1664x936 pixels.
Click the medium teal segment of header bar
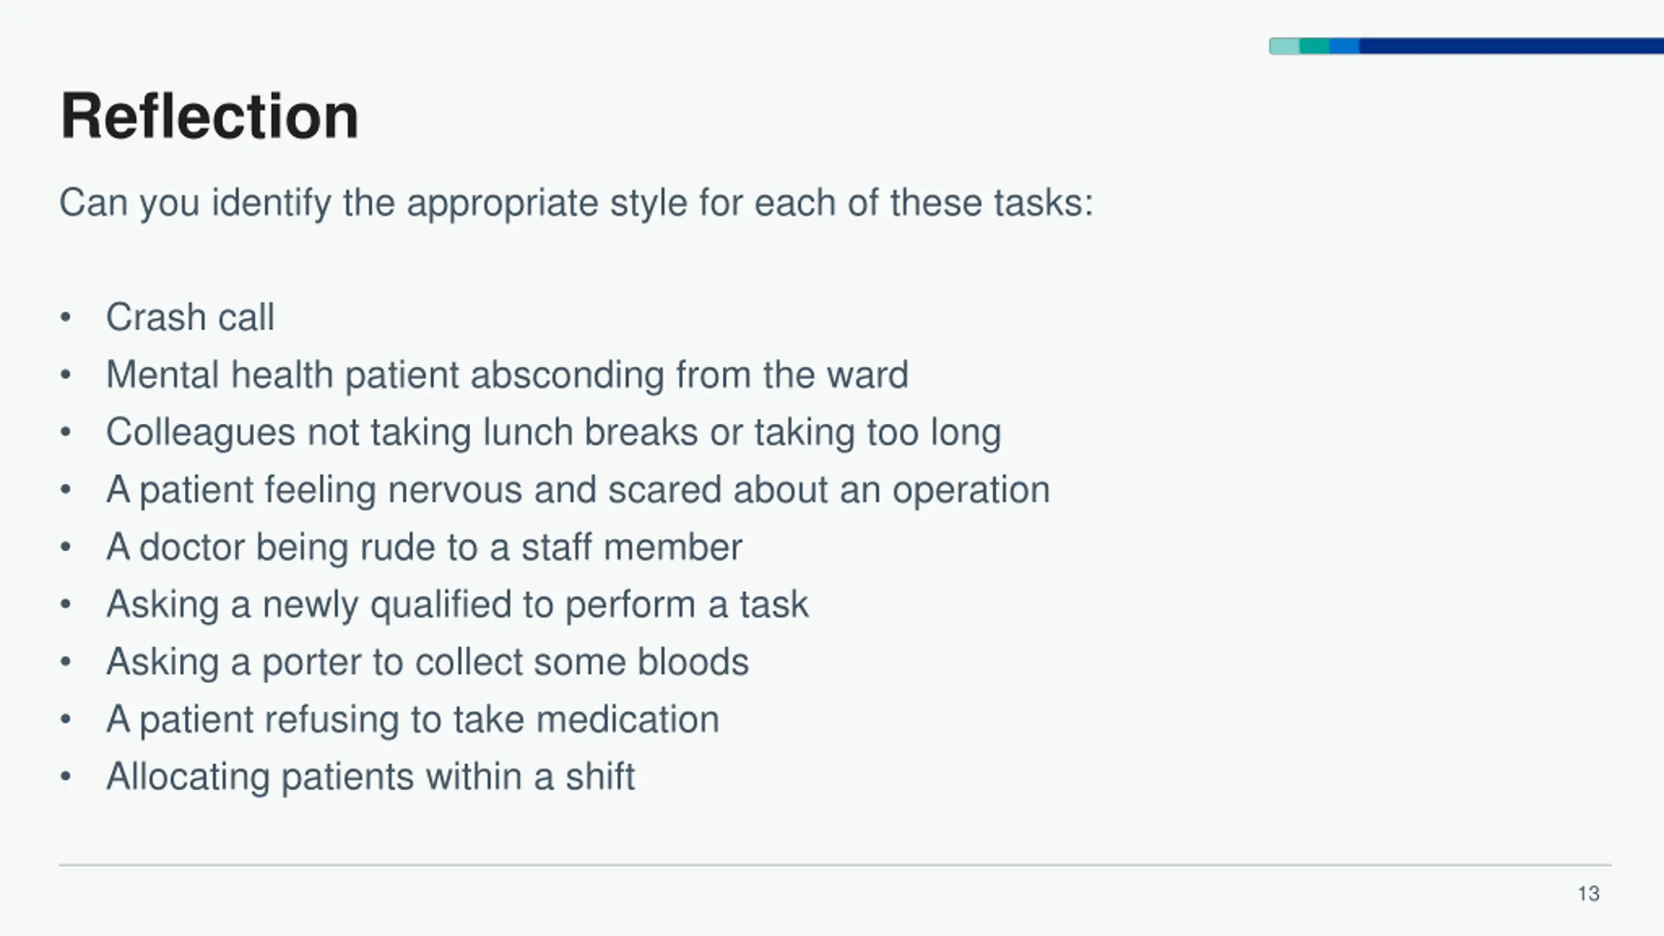[x=1314, y=46]
